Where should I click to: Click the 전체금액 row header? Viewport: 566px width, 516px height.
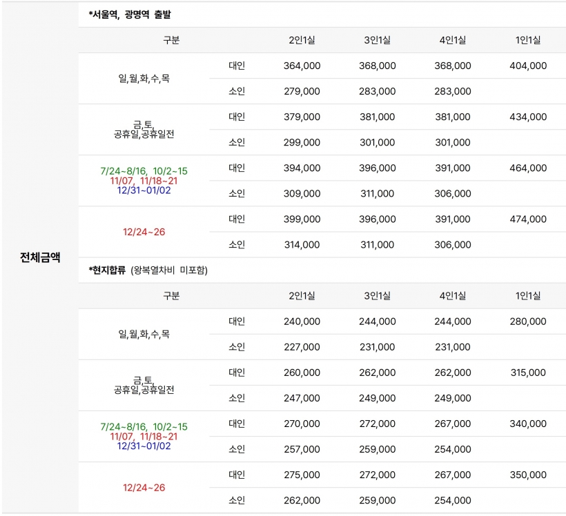coord(40,257)
